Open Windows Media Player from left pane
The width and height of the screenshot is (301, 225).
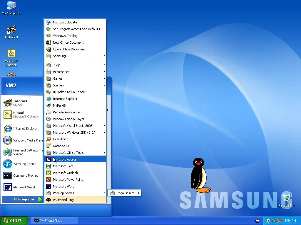point(22,140)
